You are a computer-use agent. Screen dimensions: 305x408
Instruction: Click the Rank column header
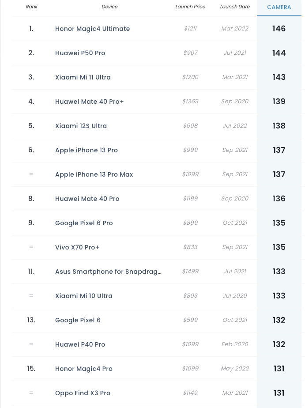click(31, 7)
